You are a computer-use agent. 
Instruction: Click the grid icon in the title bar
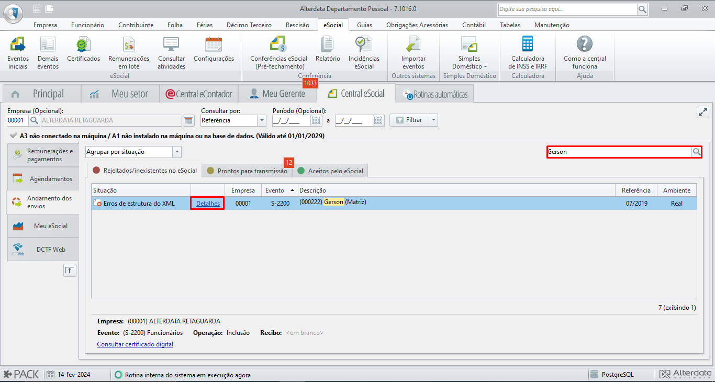[37, 8]
